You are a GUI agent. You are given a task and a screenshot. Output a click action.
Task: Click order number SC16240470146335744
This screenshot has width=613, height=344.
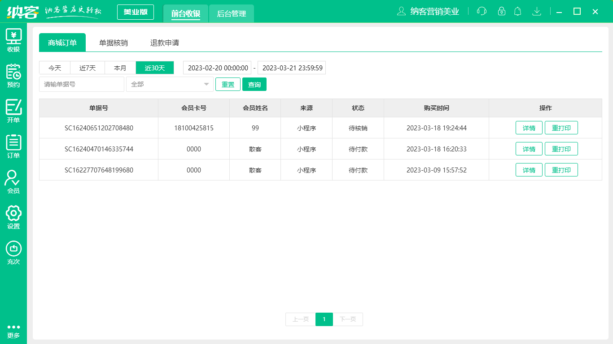coord(99,149)
